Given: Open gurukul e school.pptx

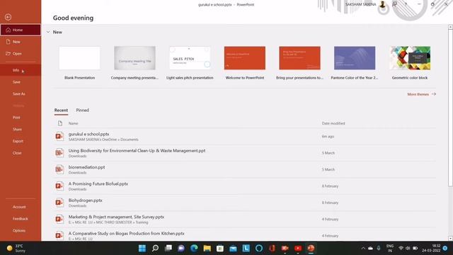Looking at the screenshot, I should point(245,136).
